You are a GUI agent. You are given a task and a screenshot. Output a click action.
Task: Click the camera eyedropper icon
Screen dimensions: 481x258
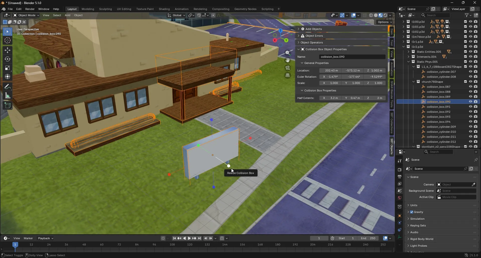[473, 184]
